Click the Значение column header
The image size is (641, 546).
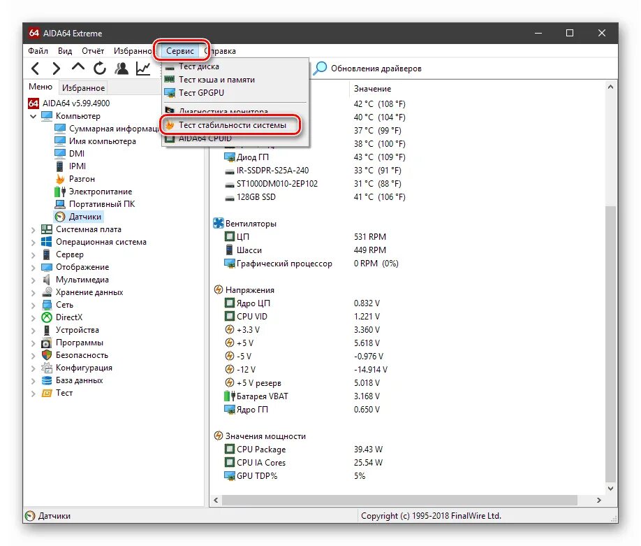pos(372,89)
